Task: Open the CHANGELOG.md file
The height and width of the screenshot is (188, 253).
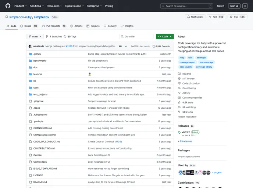Action: [42, 128]
